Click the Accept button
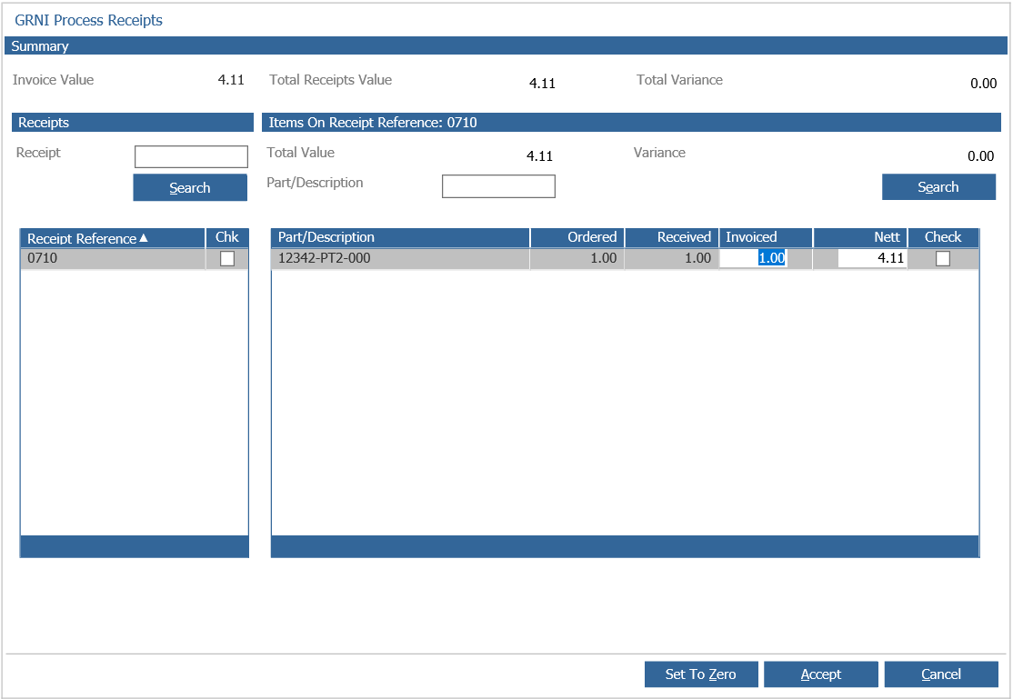The height and width of the screenshot is (699, 1013). click(820, 674)
